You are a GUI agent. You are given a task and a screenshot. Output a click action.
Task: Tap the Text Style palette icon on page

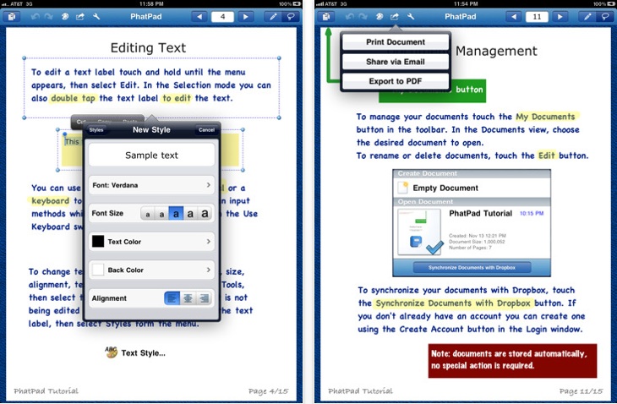coord(112,352)
